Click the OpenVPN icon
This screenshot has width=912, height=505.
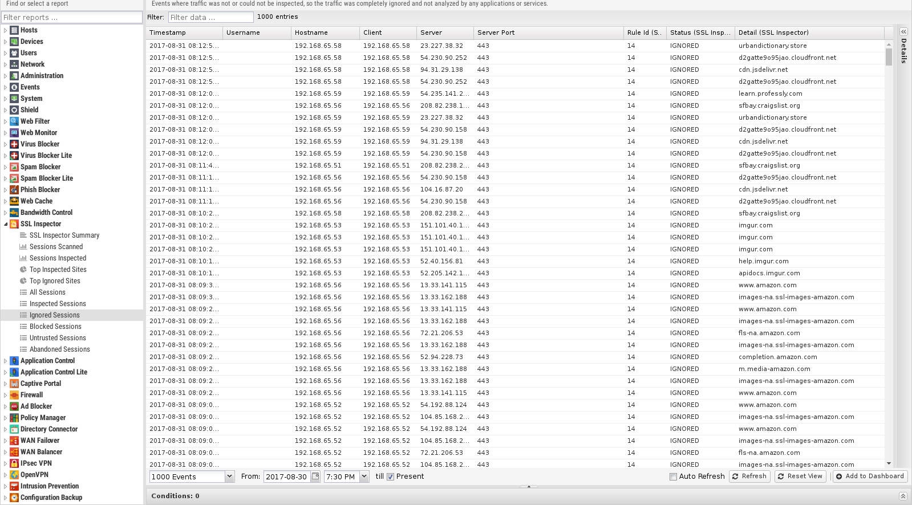click(x=14, y=475)
